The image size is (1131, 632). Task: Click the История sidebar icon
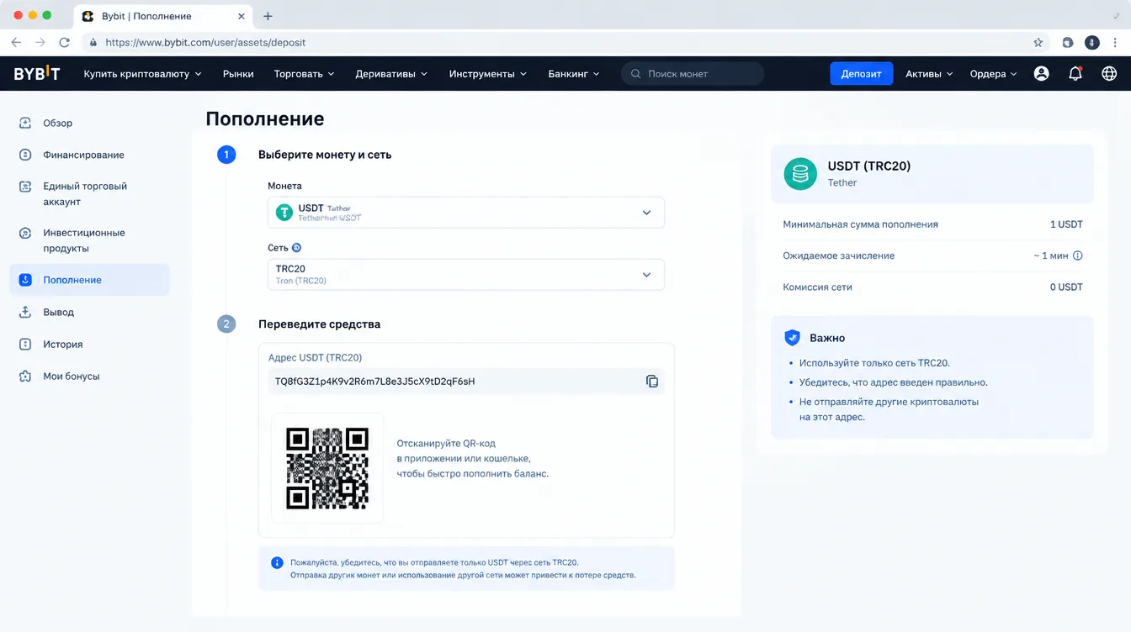tap(25, 344)
